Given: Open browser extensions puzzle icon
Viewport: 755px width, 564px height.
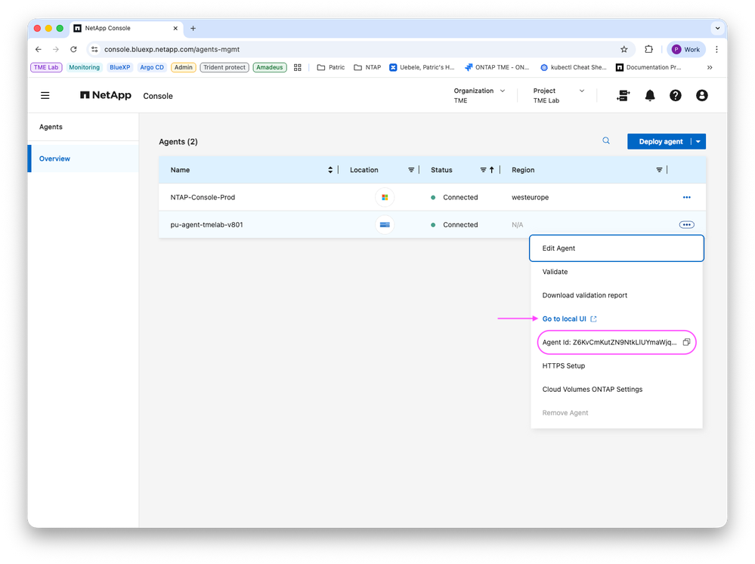Looking at the screenshot, I should point(648,49).
